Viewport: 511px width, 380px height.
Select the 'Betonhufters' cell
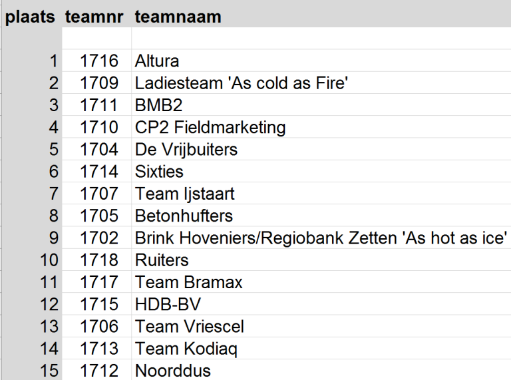(x=184, y=216)
